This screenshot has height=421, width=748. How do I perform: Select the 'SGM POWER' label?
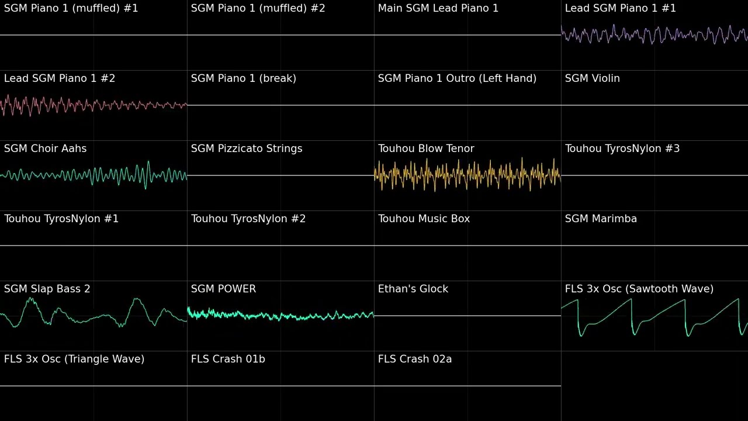click(223, 289)
